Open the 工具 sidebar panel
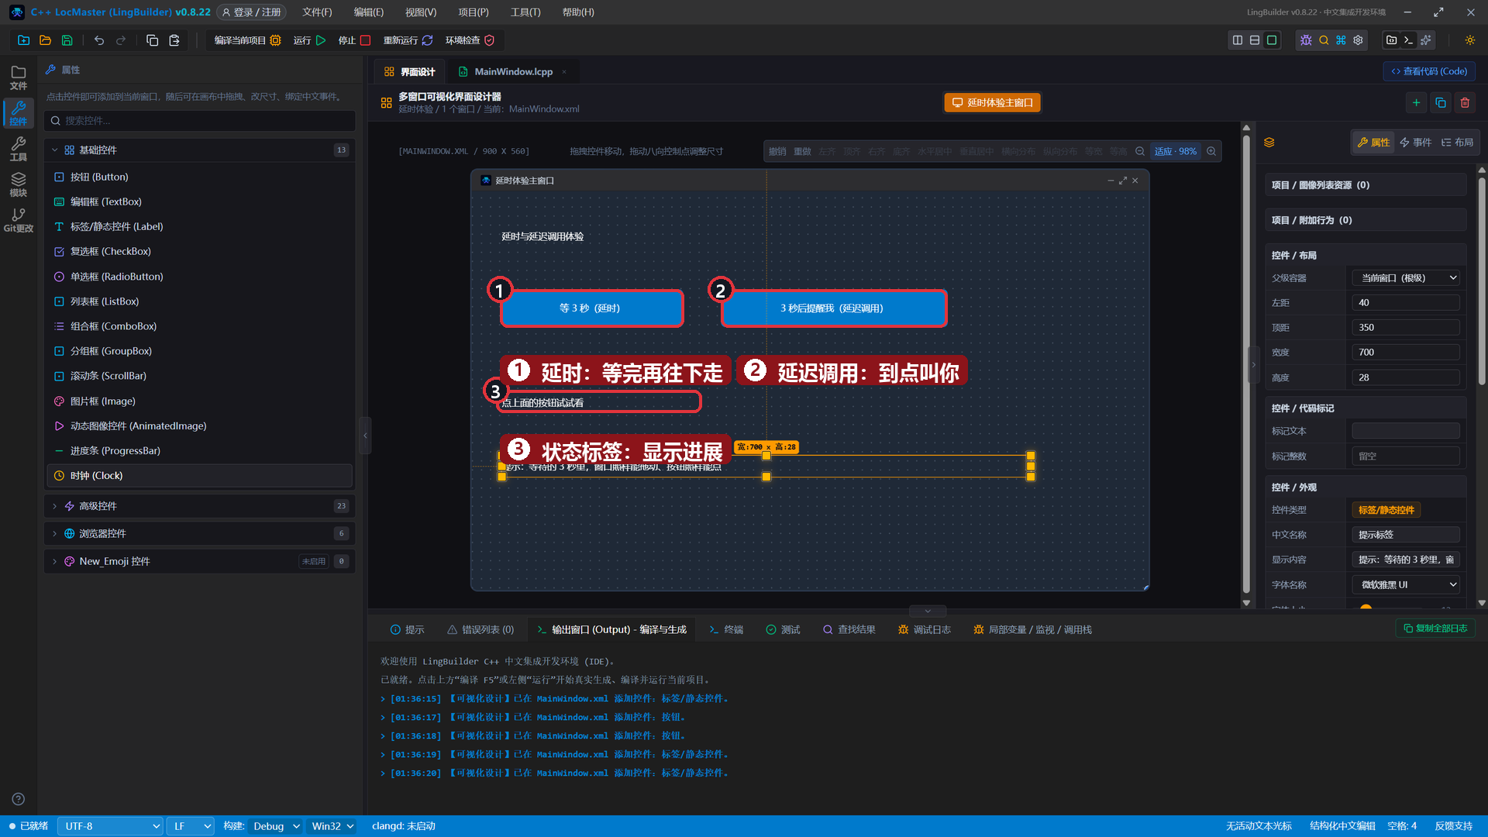Image resolution: width=1488 pixels, height=837 pixels. point(19,149)
